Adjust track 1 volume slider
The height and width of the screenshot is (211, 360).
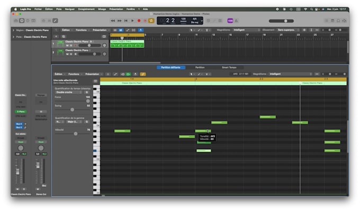click(89, 45)
